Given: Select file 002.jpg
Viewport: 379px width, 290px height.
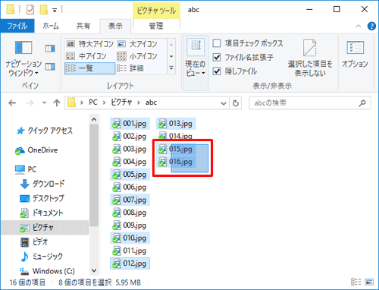Looking at the screenshot, I should (130, 137).
